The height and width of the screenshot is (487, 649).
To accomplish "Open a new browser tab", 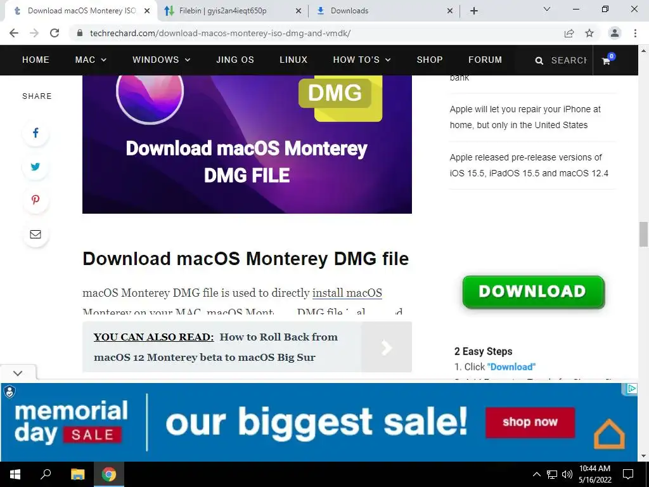I will point(474,11).
